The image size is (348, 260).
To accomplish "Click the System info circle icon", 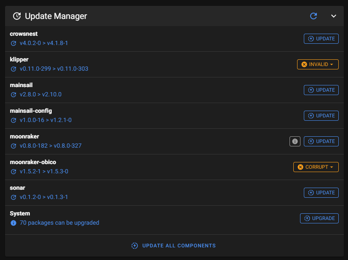I will [x=13, y=223].
